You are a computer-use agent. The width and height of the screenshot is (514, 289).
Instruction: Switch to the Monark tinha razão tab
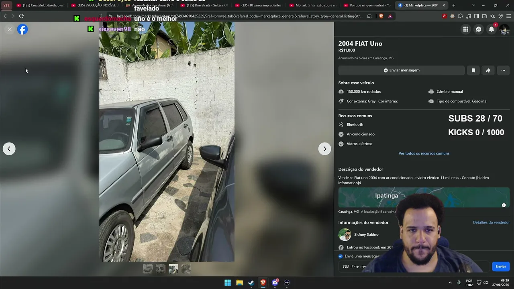point(313,6)
